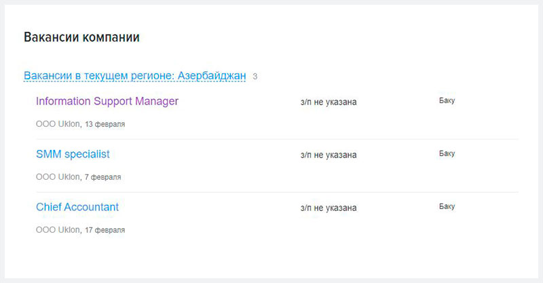Screen dimensions: 543x283
Task: Click divider line below Information Support Manager row
Action: 278,139
